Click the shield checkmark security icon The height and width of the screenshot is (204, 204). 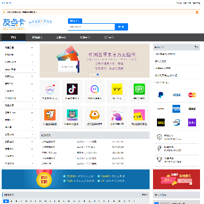pos(159,137)
